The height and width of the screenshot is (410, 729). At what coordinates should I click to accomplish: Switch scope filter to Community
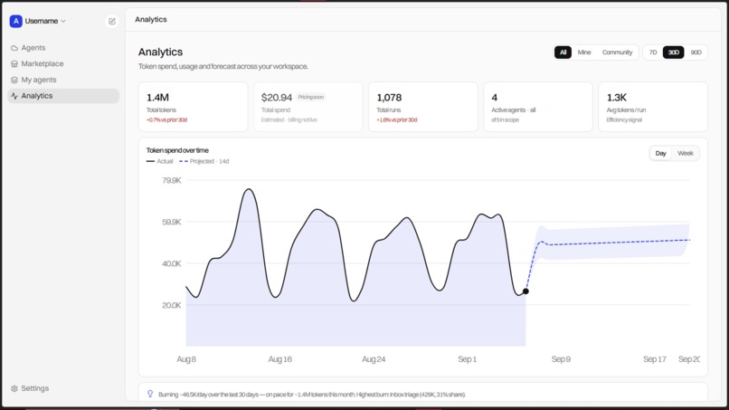tap(617, 52)
